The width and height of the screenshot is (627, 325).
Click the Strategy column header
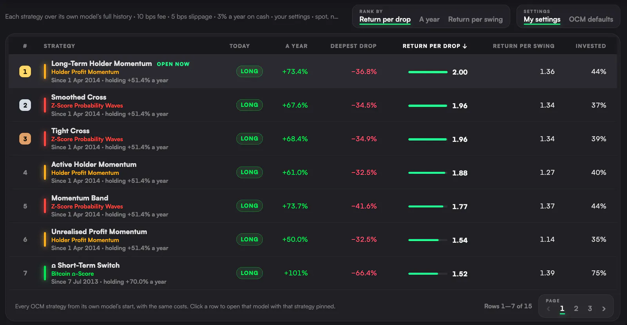coord(59,46)
